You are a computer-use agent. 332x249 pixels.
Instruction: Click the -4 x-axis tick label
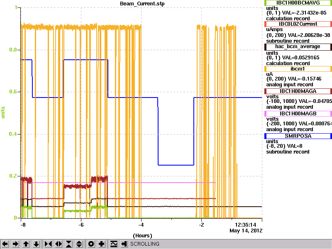(141, 225)
